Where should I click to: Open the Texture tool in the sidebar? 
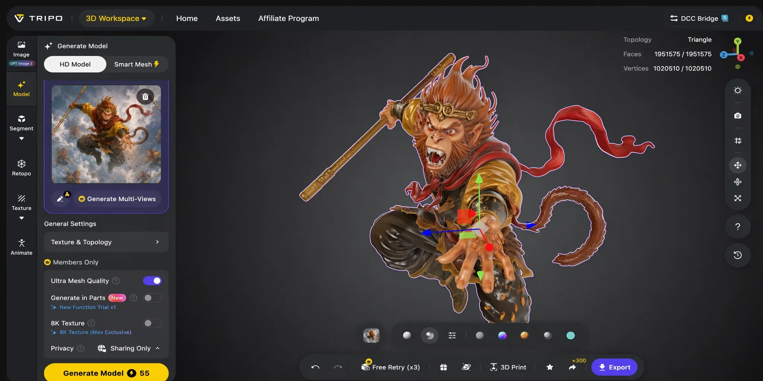coord(21,203)
